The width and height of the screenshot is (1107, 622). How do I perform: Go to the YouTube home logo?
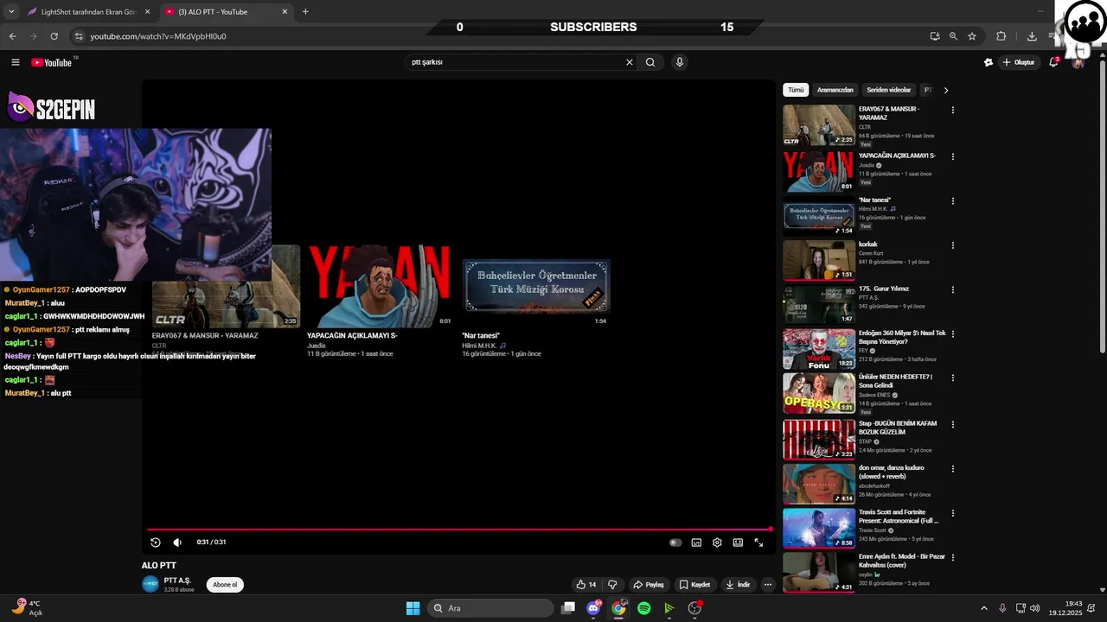[52, 62]
